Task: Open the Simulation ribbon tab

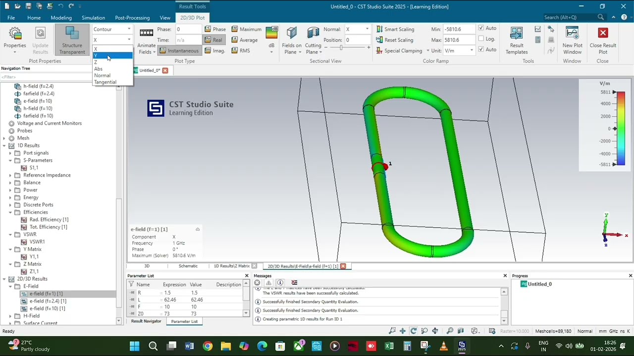Action: 93,18
